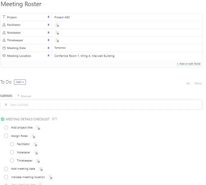This screenshot has width=206, height=185.
Task: Click the green checklist icon beside Meeting Details
Action: [3, 119]
